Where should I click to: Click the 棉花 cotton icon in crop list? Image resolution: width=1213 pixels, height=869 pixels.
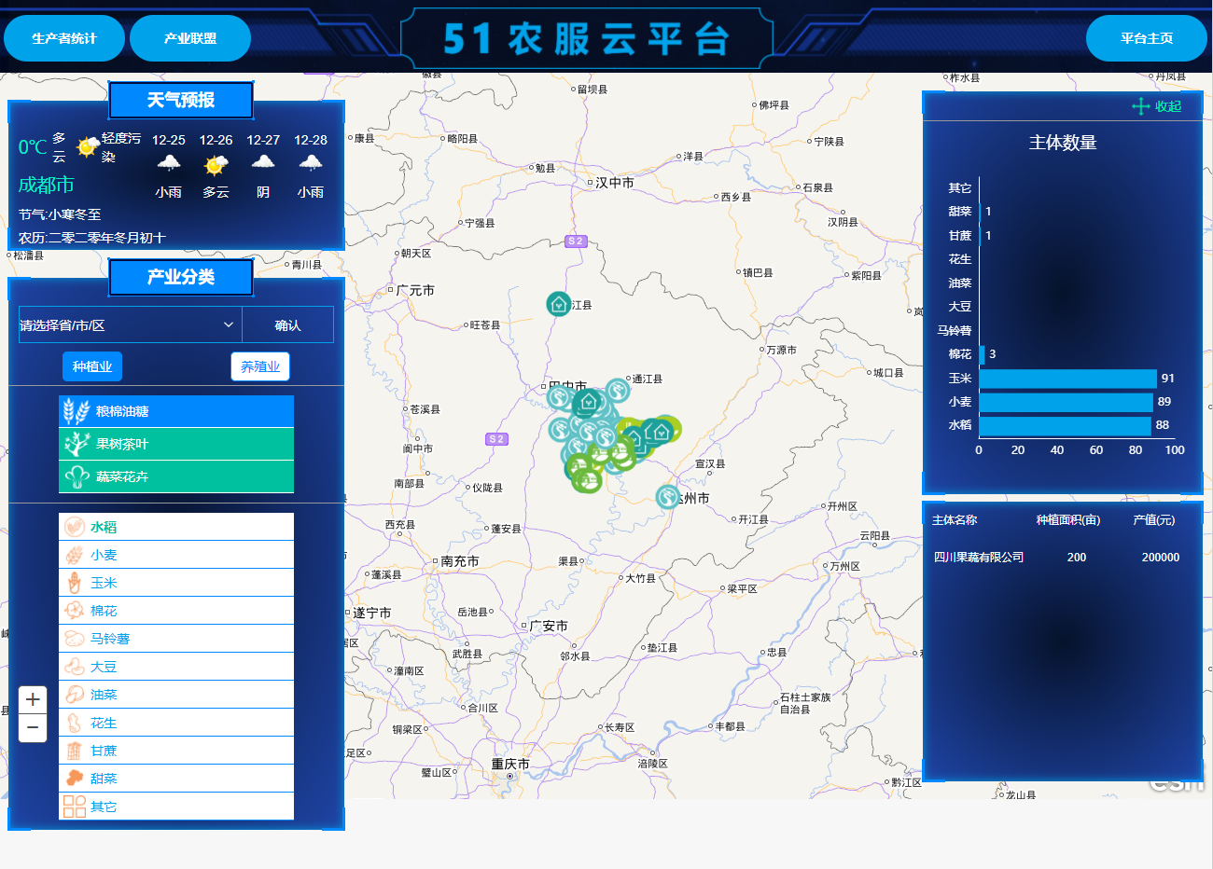pyautogui.click(x=74, y=611)
